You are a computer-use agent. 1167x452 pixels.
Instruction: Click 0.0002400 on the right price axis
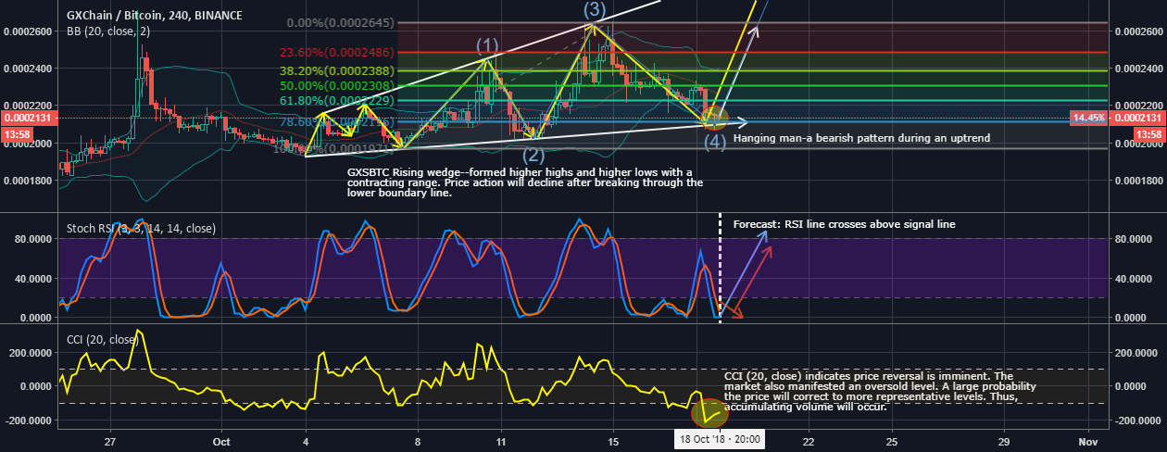(x=1138, y=69)
